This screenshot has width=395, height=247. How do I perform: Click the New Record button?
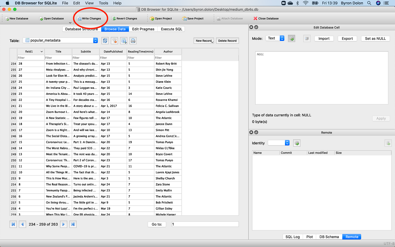[204, 41]
